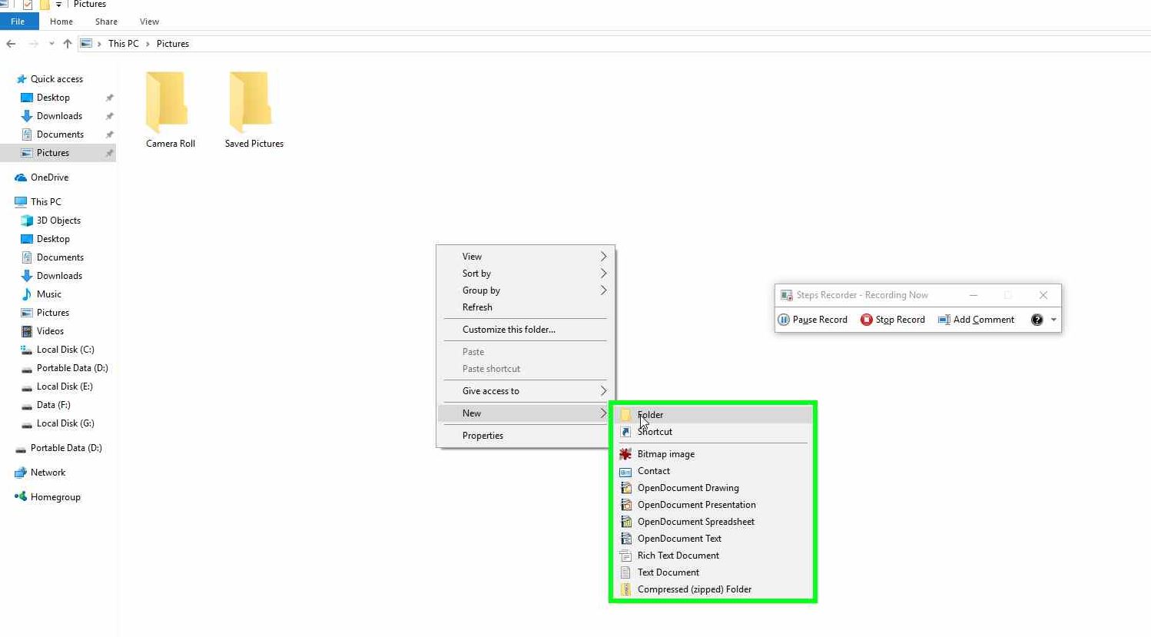Select the New context menu entry
The image size is (1151, 637).
pyautogui.click(x=526, y=413)
